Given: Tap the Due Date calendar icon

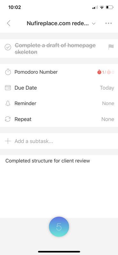Looking at the screenshot, I should coord(8,88).
